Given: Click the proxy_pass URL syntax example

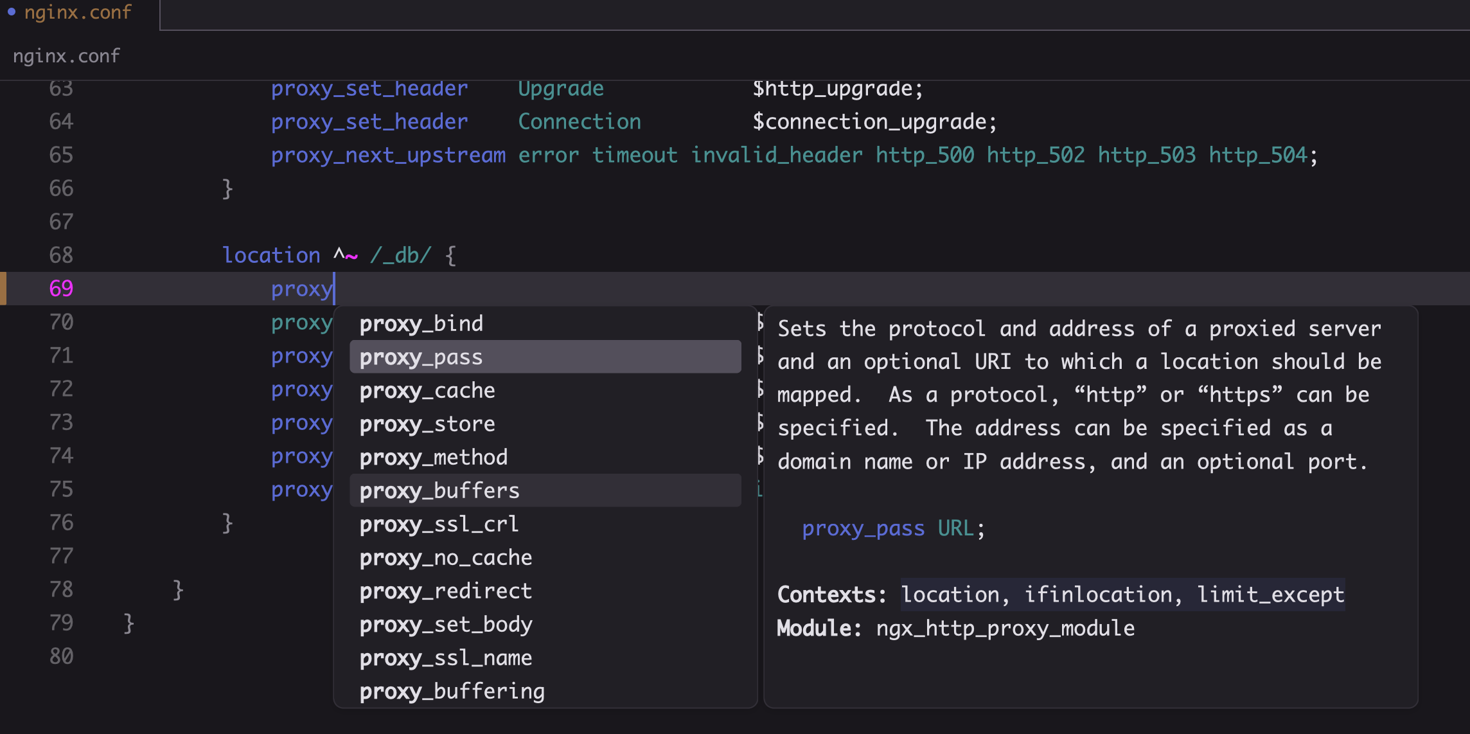Looking at the screenshot, I should click(x=893, y=528).
